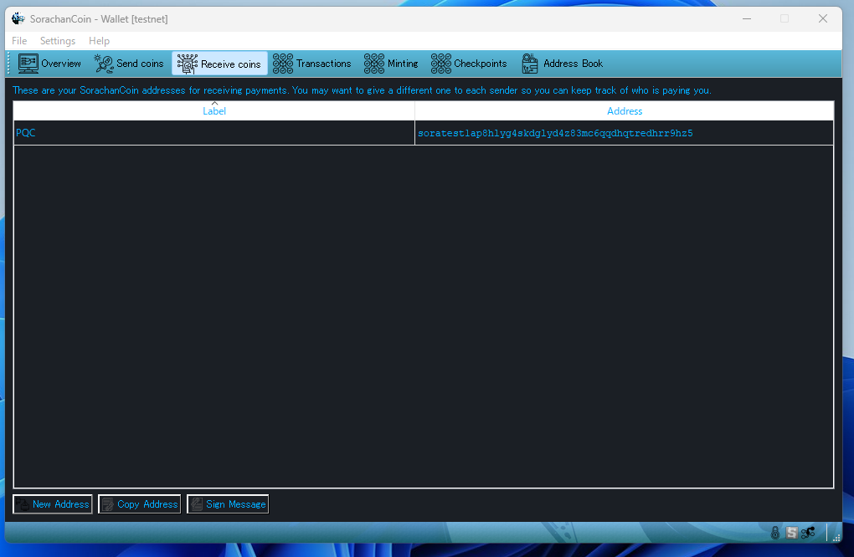The height and width of the screenshot is (557, 854).
Task: Select the soratest1 address cell
Action: tap(555, 133)
